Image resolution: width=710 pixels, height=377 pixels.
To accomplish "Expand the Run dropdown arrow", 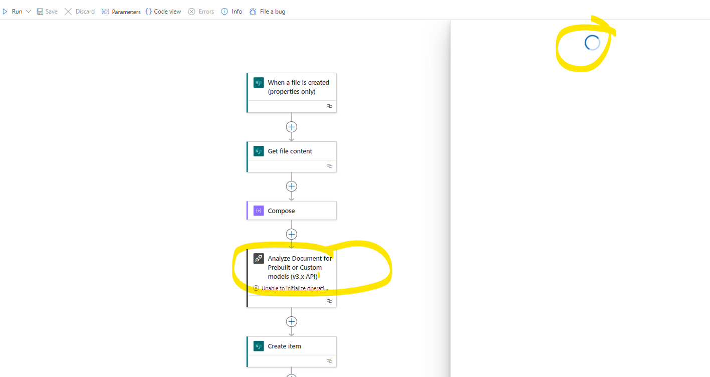I will coord(29,11).
